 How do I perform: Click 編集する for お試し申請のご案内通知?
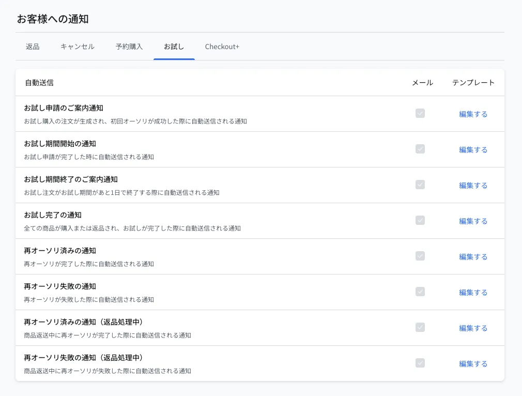coord(473,114)
